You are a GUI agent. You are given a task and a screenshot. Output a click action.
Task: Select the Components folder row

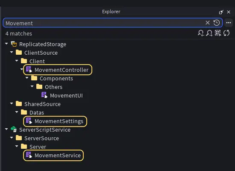tap(56, 79)
